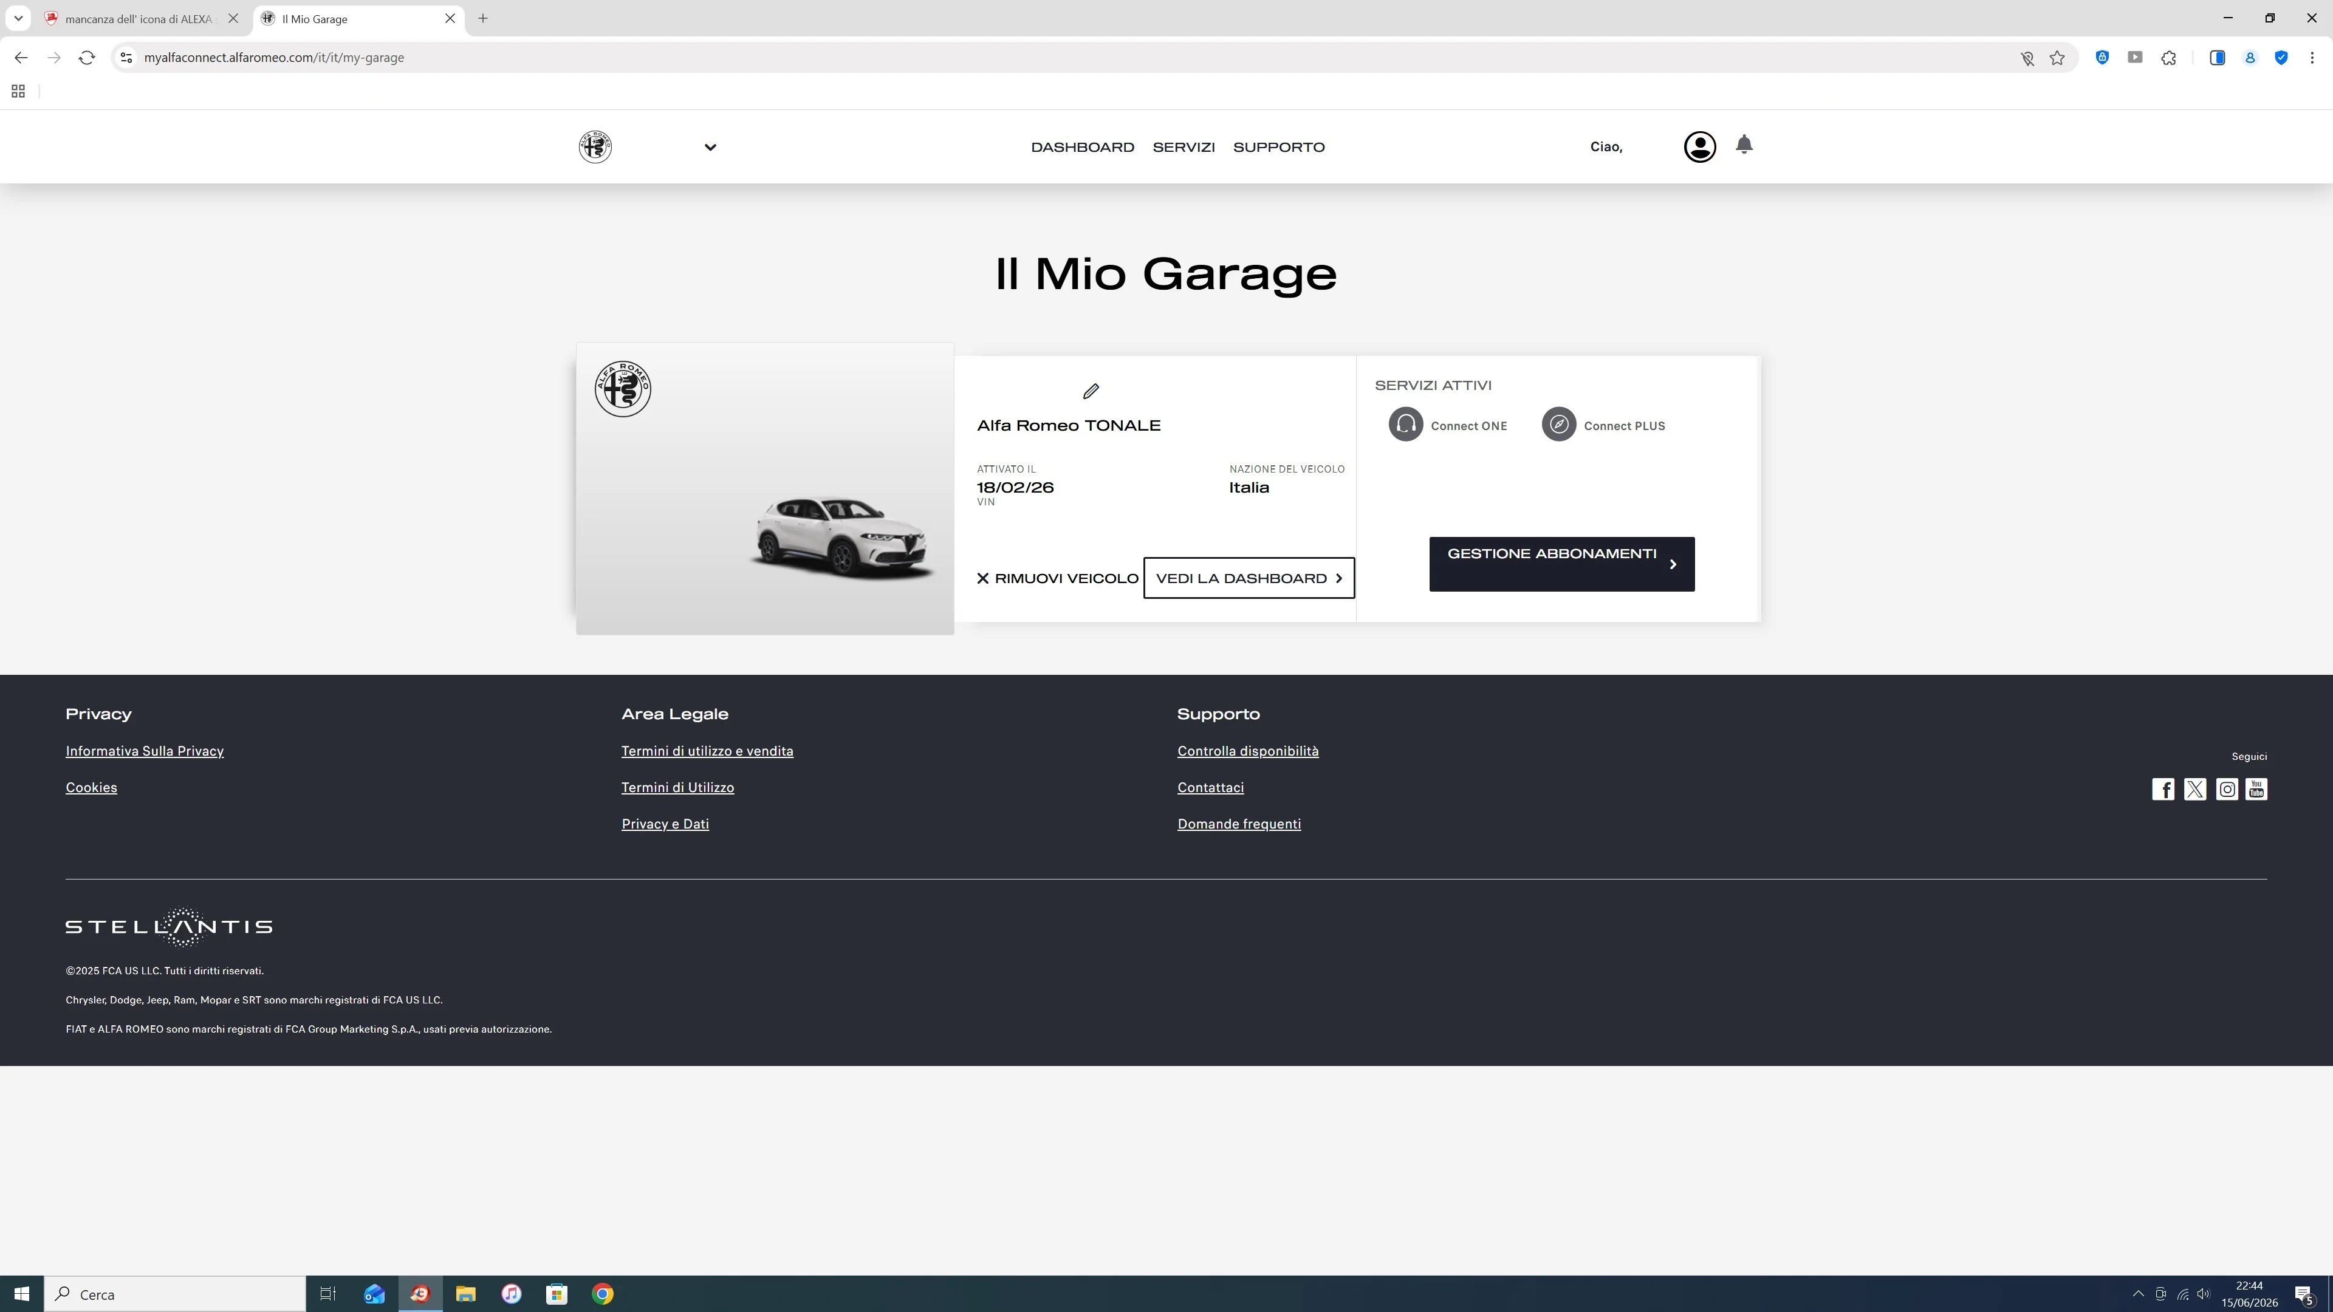This screenshot has width=2333, height=1312.
Task: Open VEDI LA DASHBOARD button
Action: pos(1249,579)
